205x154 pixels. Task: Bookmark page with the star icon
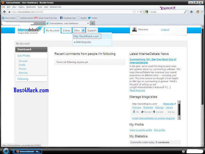pyautogui.click(x=134, y=12)
